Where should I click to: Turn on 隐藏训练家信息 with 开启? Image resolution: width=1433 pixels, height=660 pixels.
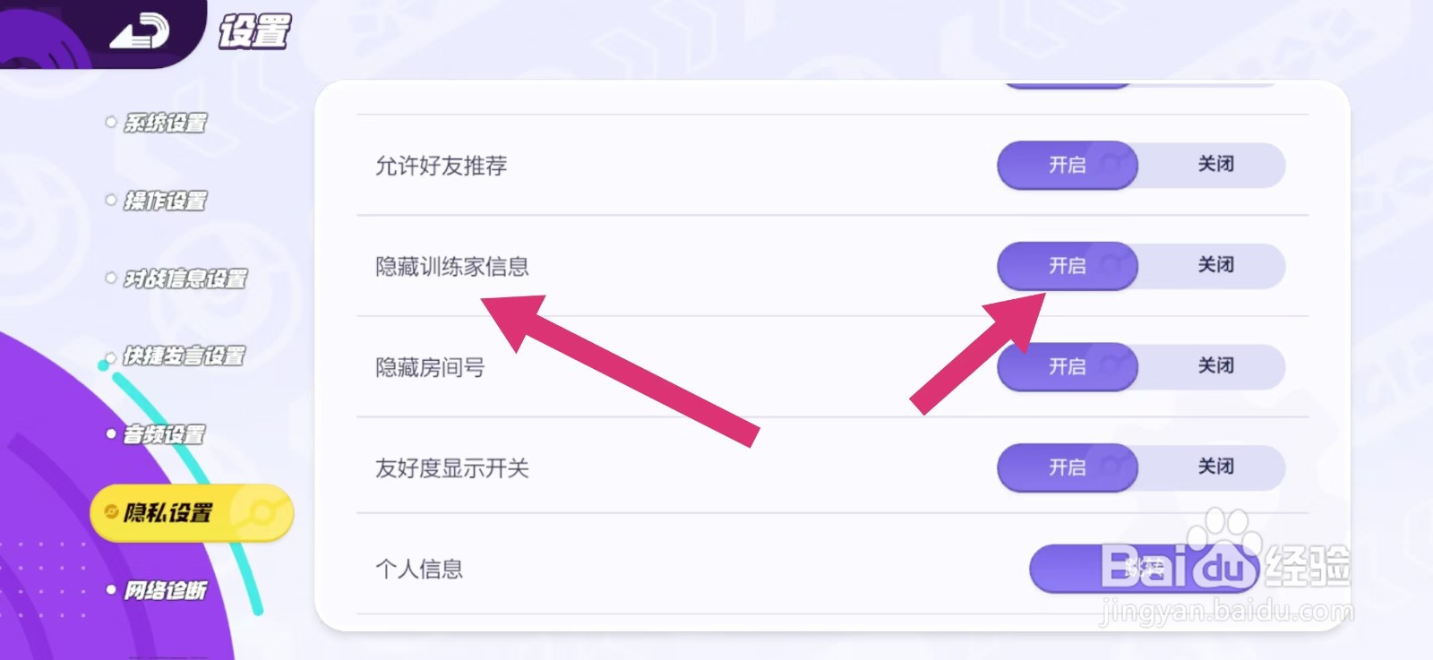point(1067,266)
